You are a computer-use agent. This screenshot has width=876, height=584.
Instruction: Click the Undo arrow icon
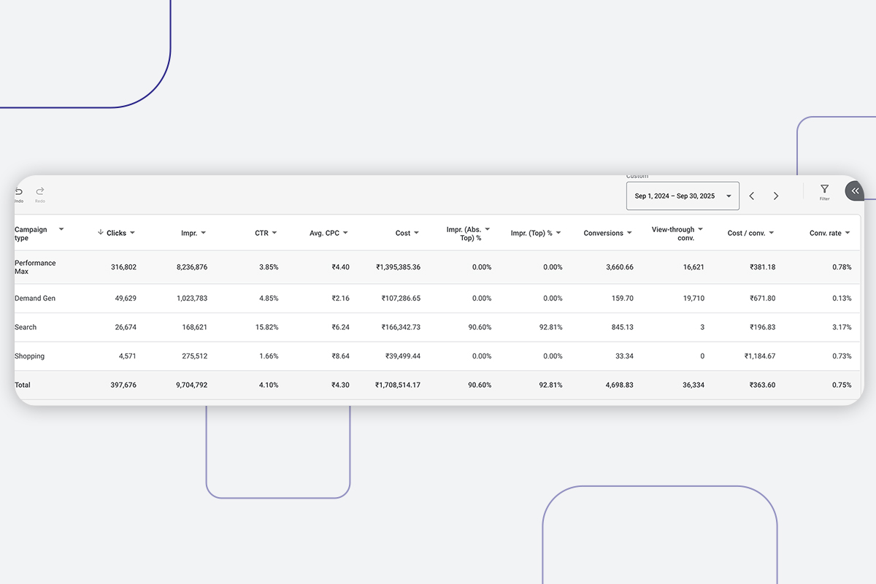coord(19,191)
